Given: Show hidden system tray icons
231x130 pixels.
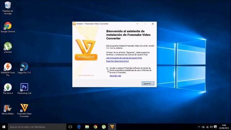Looking at the screenshot, I should pos(199,127).
